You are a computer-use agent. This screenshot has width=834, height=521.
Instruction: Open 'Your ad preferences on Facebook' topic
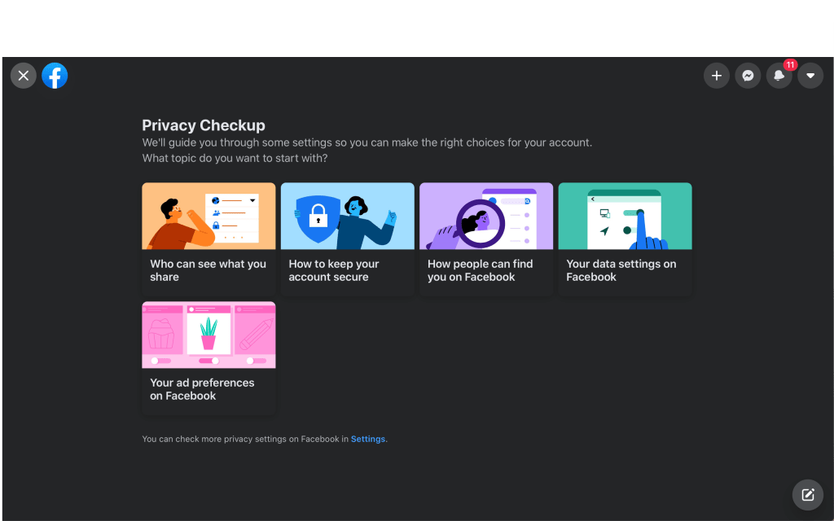click(x=202, y=389)
